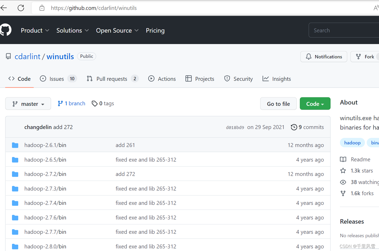Open GitHub home via Octocat logo
The height and width of the screenshot is (251, 379).
(6, 30)
